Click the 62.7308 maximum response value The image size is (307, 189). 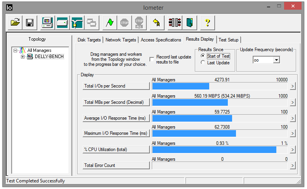pyautogui.click(x=222, y=127)
